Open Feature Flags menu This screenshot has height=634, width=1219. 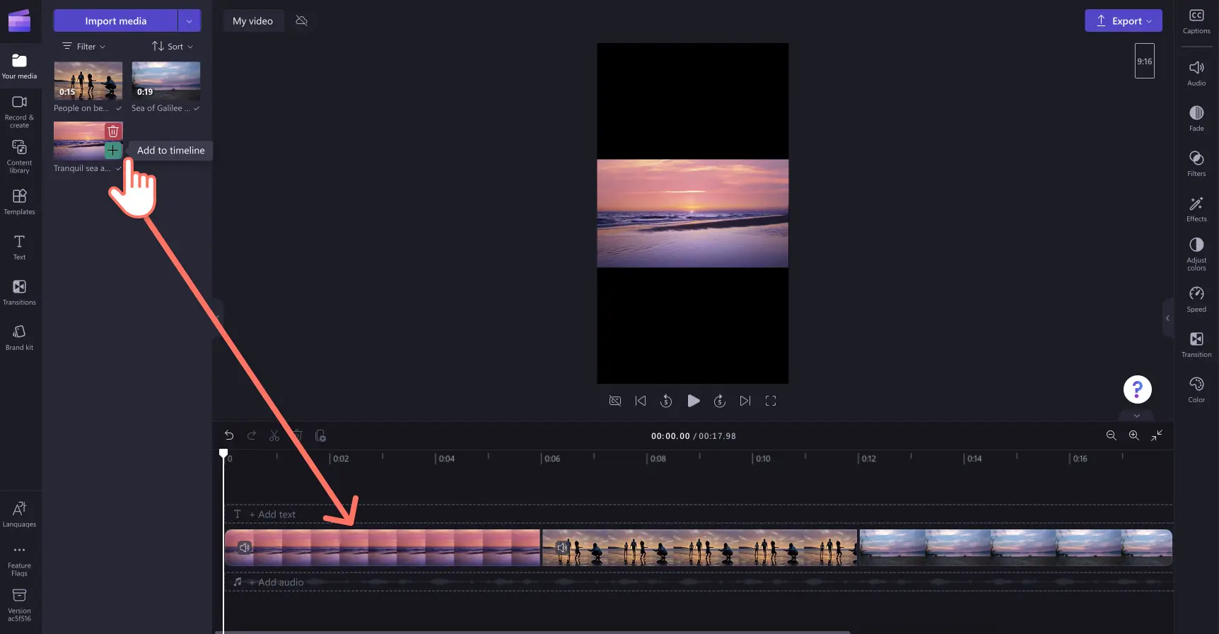(x=19, y=560)
